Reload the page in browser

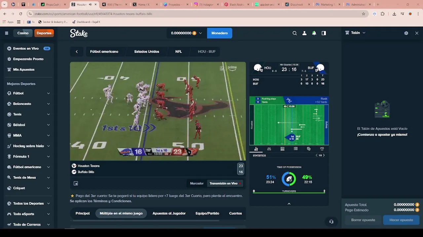(x=20, y=14)
